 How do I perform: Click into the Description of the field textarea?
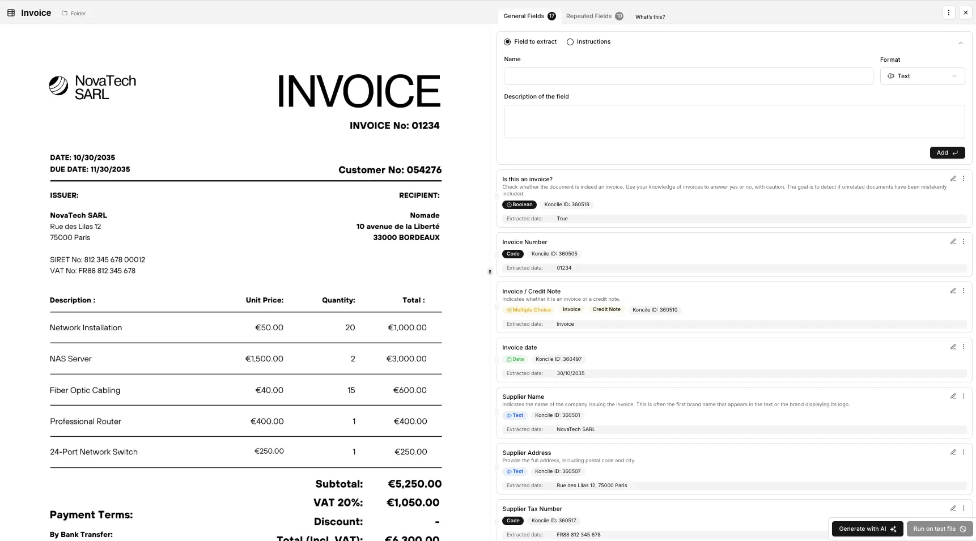tap(734, 121)
